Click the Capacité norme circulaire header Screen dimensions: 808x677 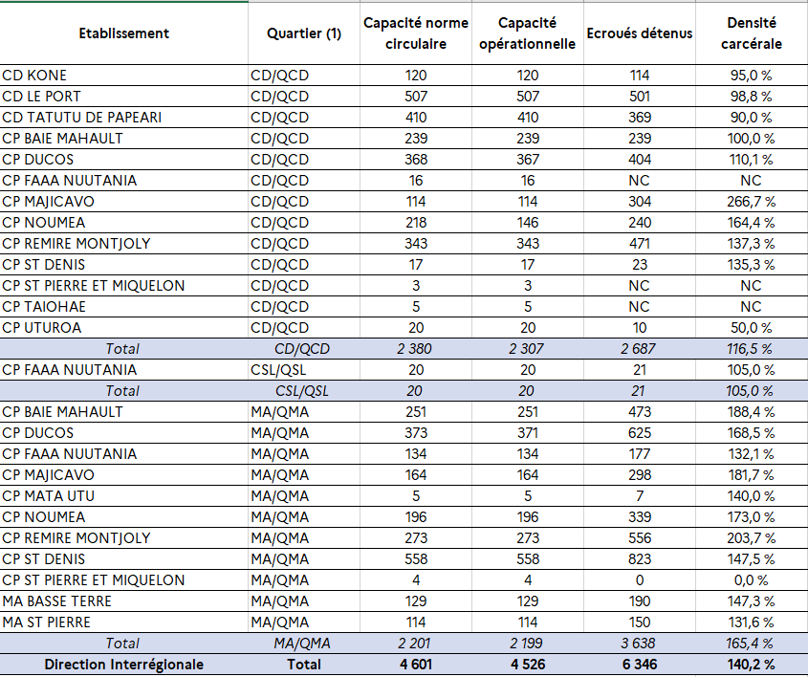coord(416,33)
